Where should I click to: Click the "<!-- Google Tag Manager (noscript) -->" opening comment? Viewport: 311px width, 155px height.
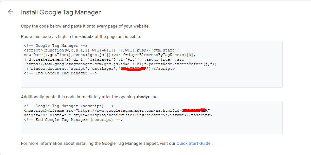(x=69, y=106)
